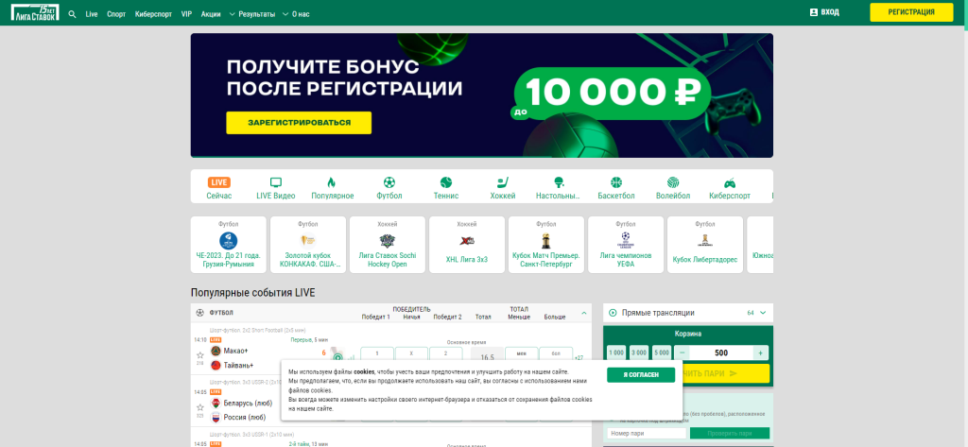Open LIVE Видео section
Image resolution: width=968 pixels, height=447 pixels.
pyautogui.click(x=276, y=188)
